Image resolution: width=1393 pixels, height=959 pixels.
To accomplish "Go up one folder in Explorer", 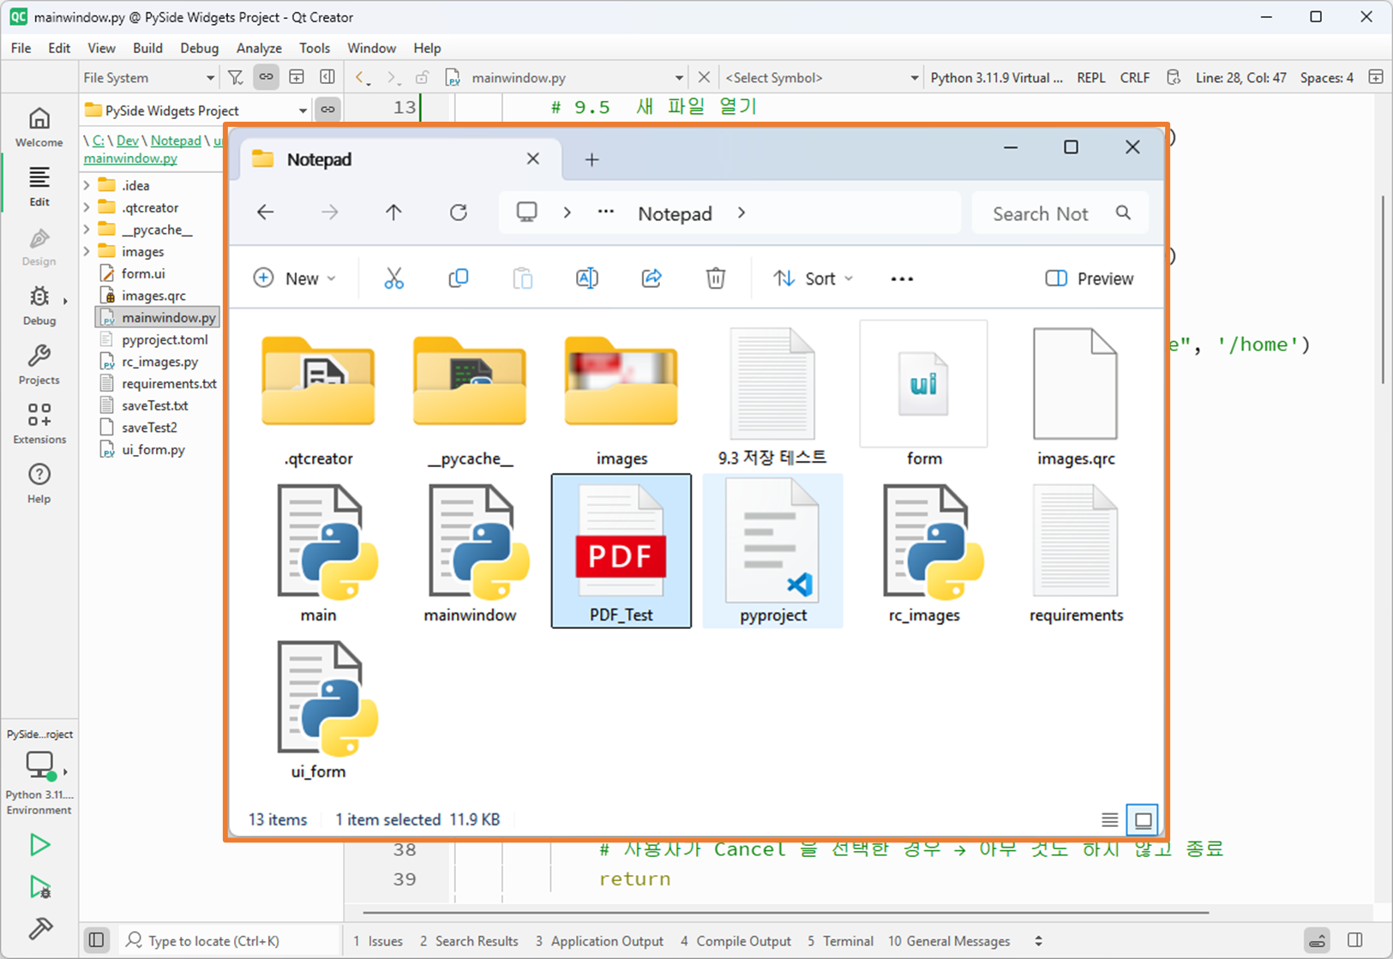I will click(393, 213).
